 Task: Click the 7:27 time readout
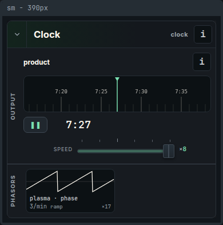coord(78,125)
